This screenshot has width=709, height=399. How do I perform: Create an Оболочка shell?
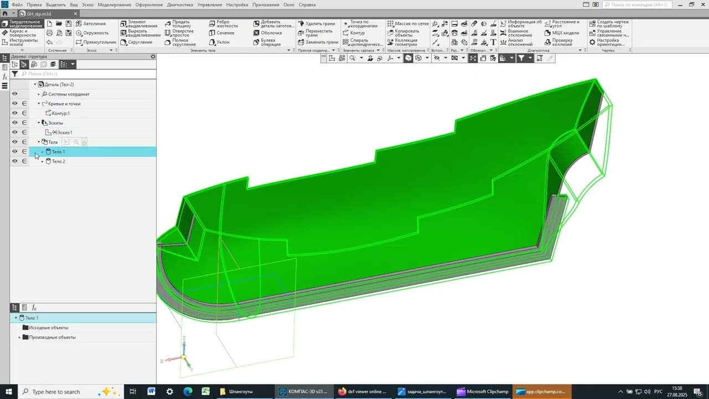click(x=267, y=33)
